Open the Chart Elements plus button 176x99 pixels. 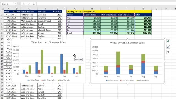(x=168, y=41)
